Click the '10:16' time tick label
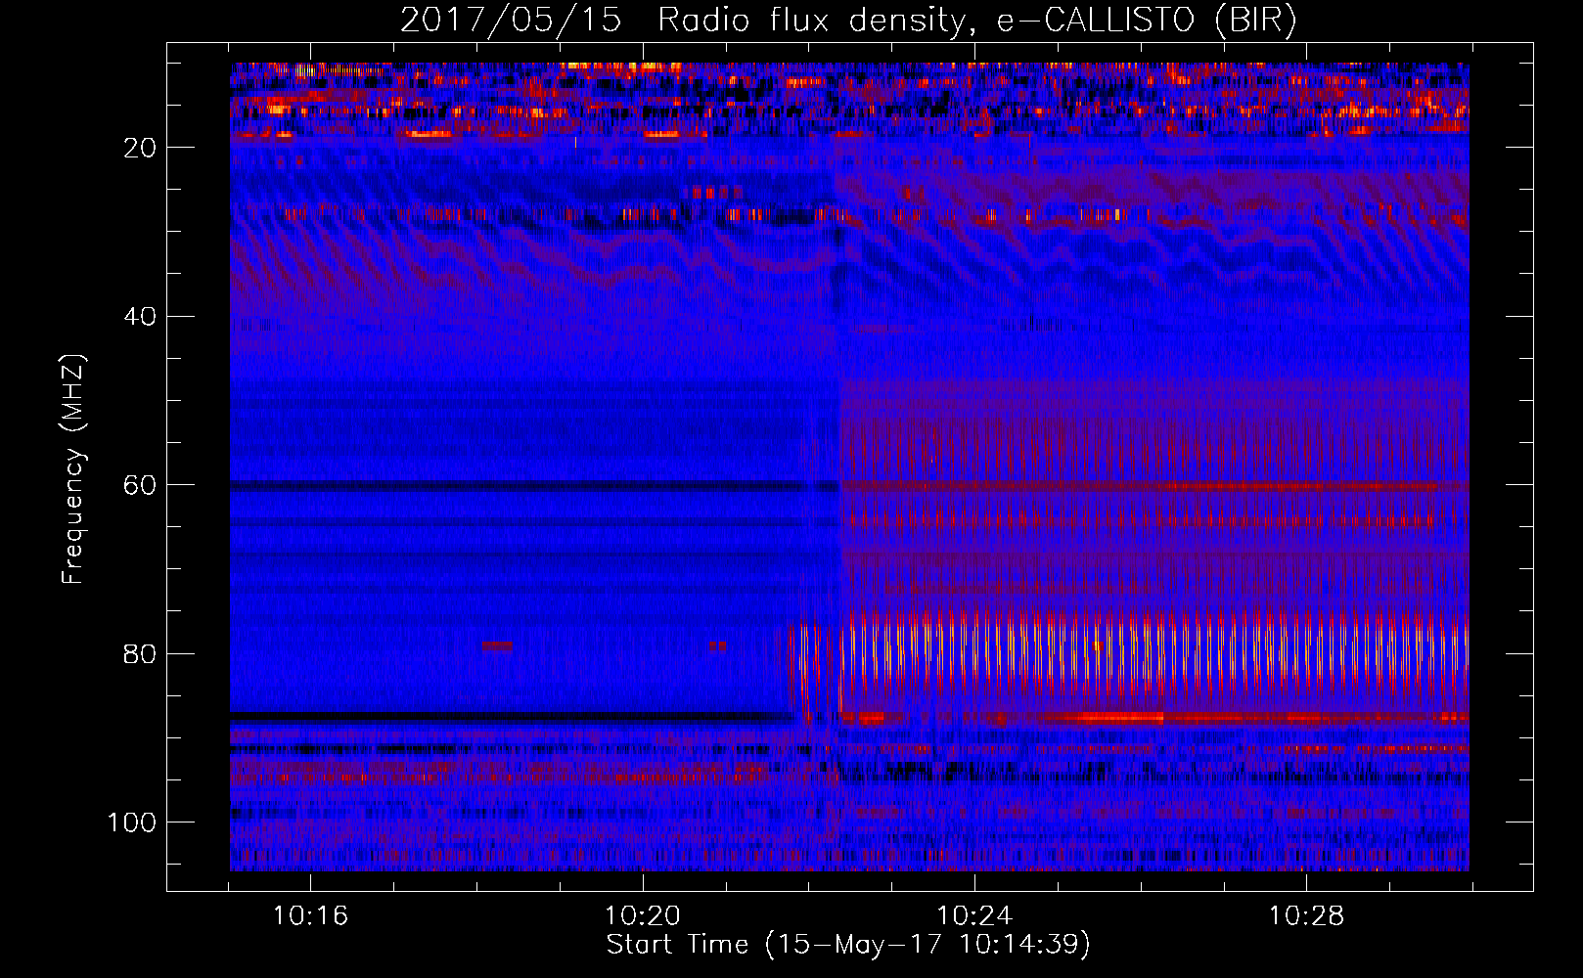 point(310,916)
